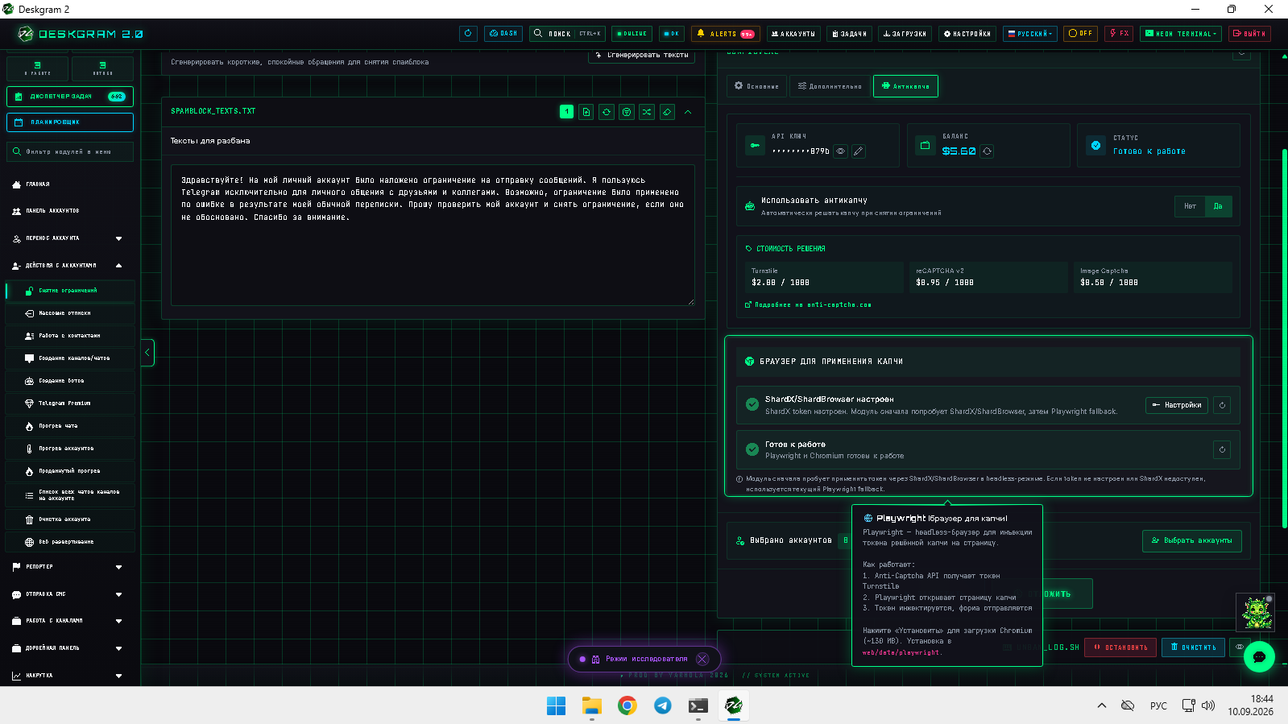Screen dimensions: 1288x724
Task: Click the 'Выбрать аккаунты' button
Action: pos(1192,540)
